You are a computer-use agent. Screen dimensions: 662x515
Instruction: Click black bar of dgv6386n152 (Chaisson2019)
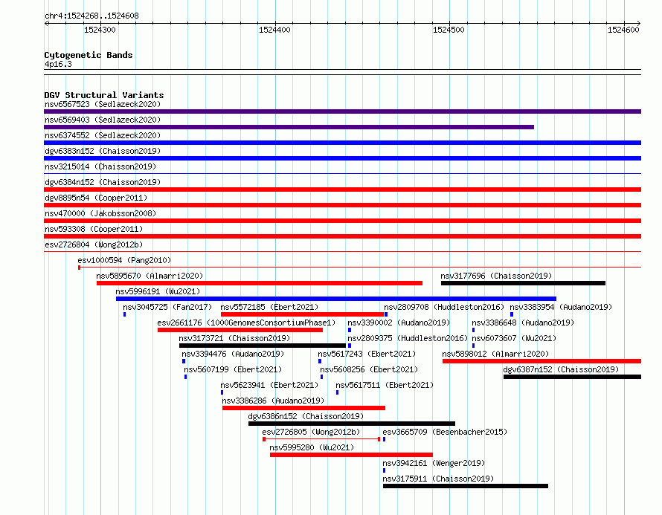(352, 424)
